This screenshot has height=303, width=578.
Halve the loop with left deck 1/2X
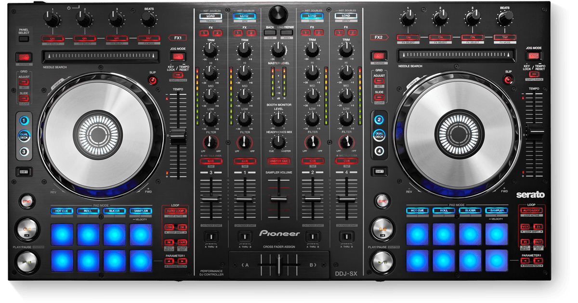point(169,227)
